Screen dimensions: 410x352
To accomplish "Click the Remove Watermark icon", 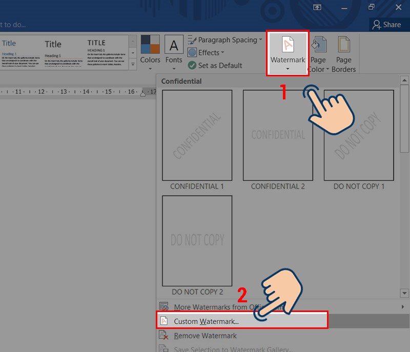I will pos(163,335).
